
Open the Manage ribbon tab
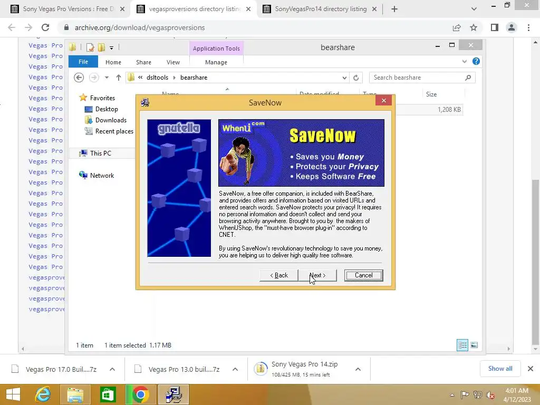pyautogui.click(x=216, y=62)
